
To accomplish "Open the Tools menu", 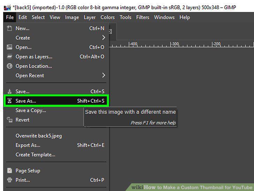I will (125, 17).
